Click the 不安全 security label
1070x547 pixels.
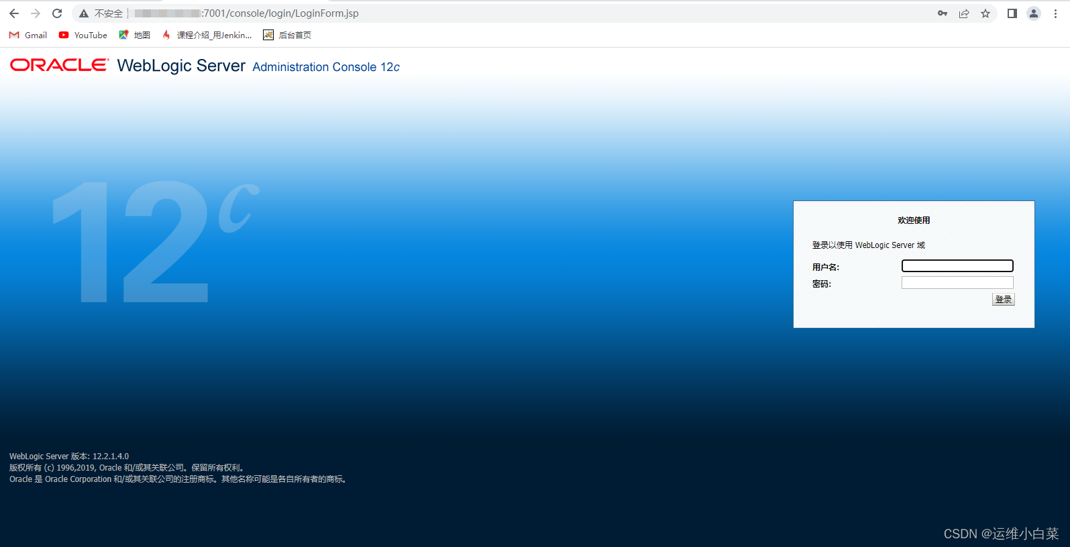click(109, 13)
